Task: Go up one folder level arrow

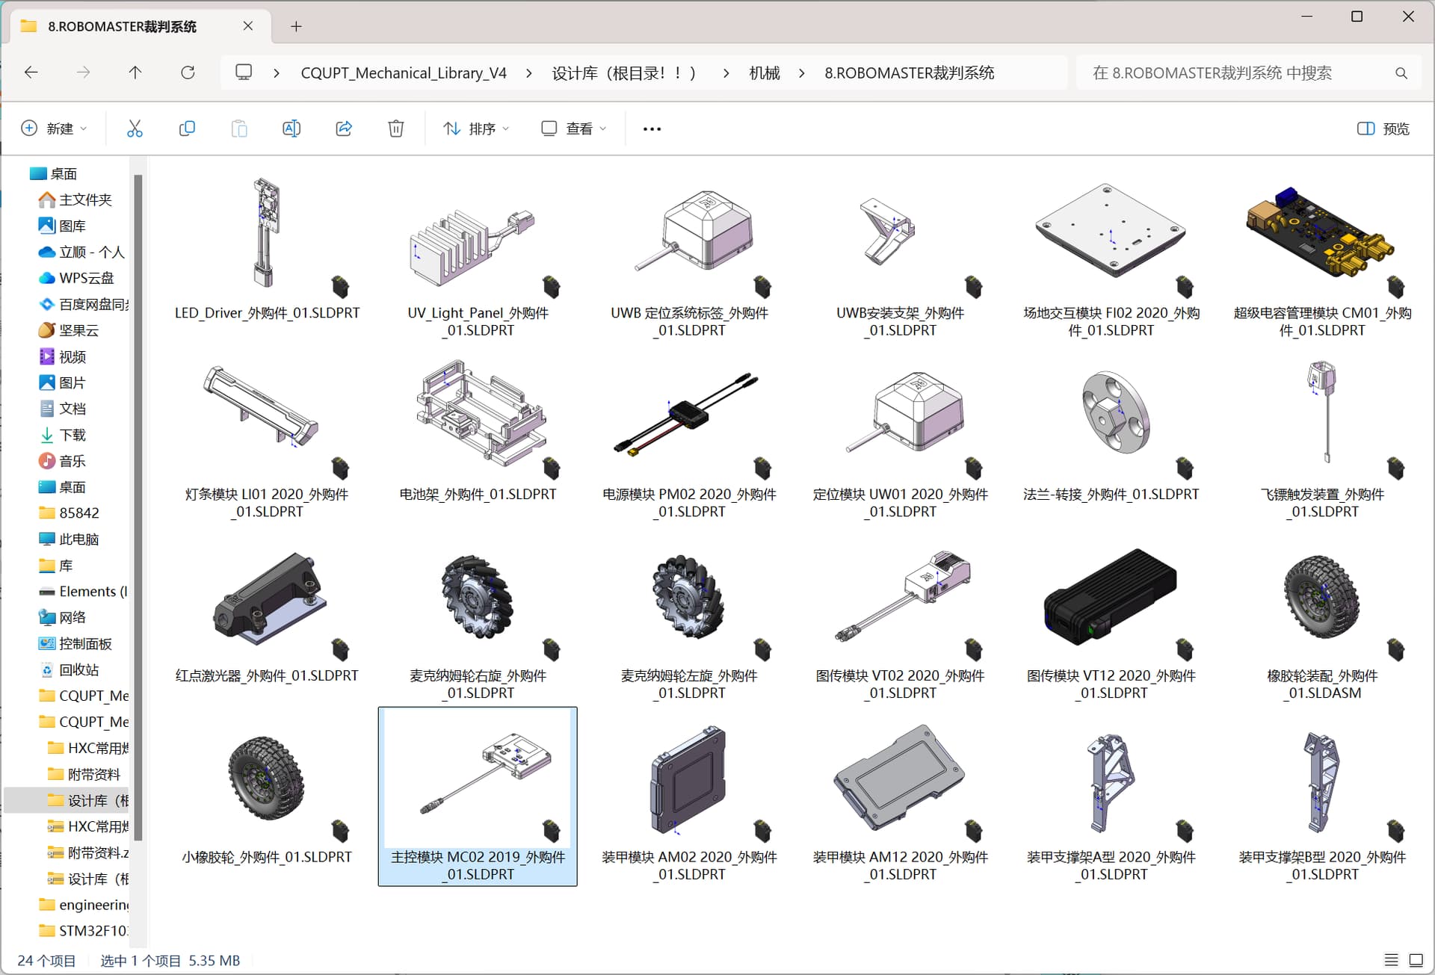Action: pyautogui.click(x=135, y=72)
